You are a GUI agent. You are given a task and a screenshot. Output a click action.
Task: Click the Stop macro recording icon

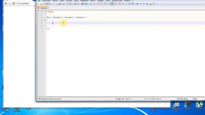pos(123,4)
